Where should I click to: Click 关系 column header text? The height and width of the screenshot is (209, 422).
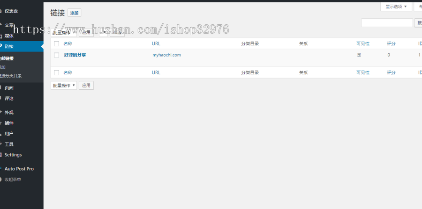[x=303, y=44]
